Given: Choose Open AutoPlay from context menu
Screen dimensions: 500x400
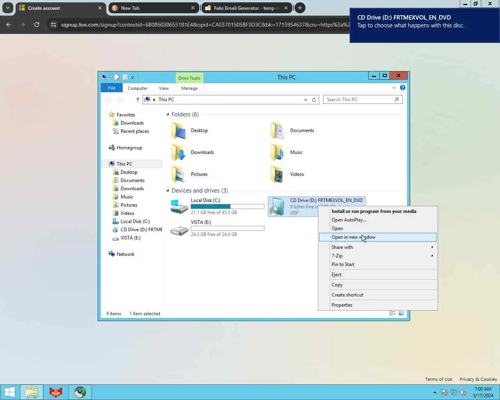Looking at the screenshot, I should 378,220.
